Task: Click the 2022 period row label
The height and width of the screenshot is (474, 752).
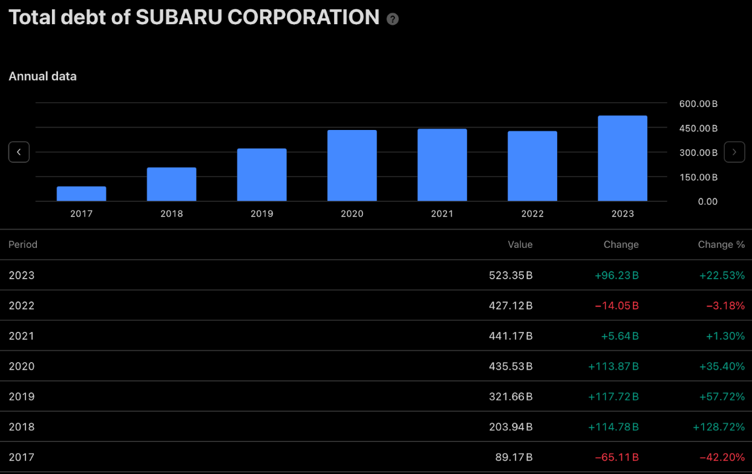Action: (x=22, y=306)
